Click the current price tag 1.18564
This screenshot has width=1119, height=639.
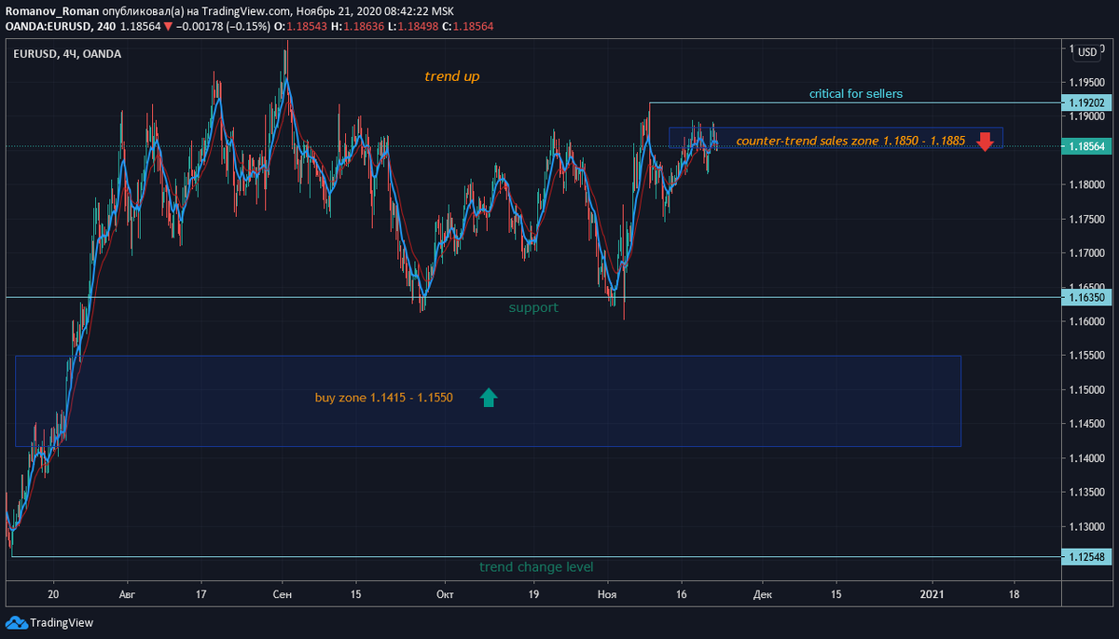[x=1086, y=146]
